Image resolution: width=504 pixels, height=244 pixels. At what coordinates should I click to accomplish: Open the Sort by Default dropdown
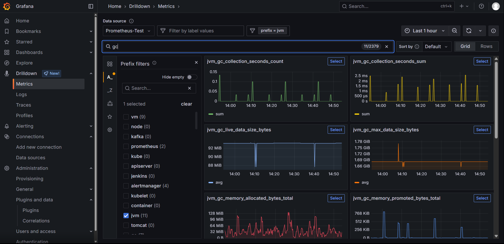[x=436, y=47]
